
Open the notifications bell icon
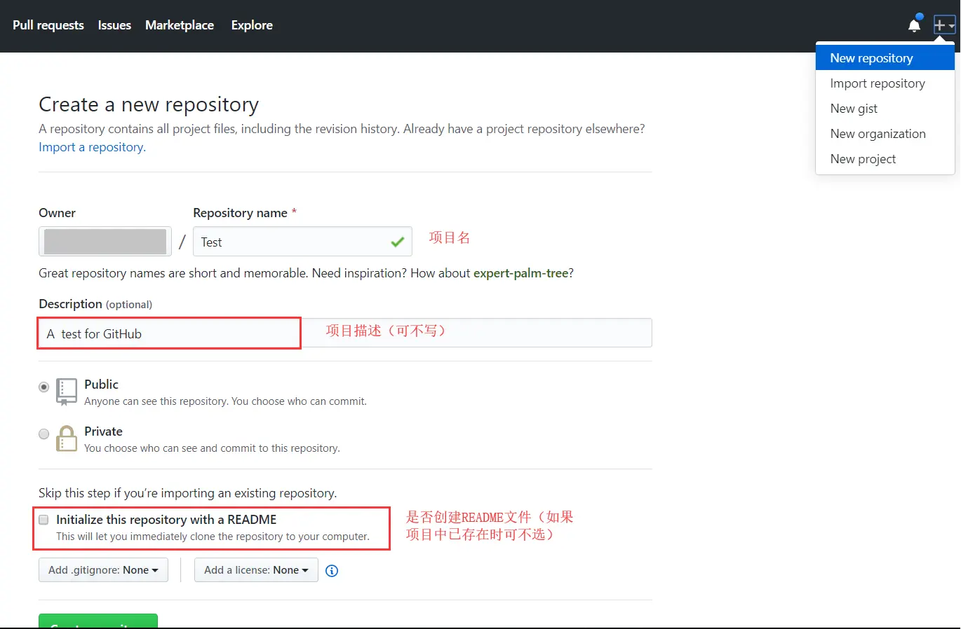[x=914, y=25]
